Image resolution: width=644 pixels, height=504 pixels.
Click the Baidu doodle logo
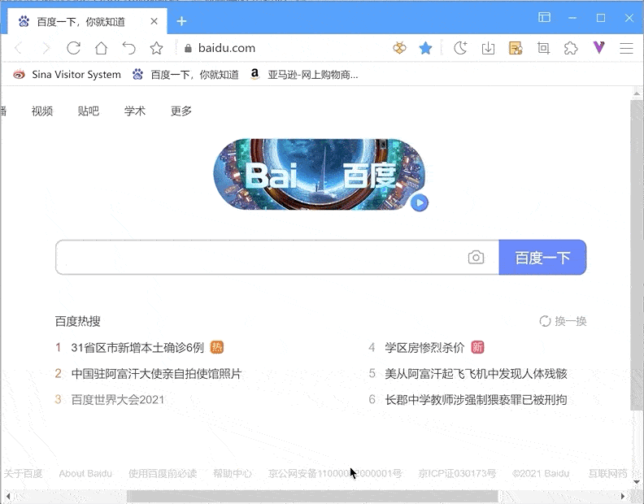click(x=319, y=175)
